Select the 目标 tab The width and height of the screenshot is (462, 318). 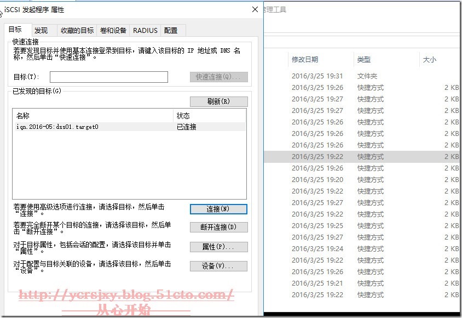[x=16, y=30]
